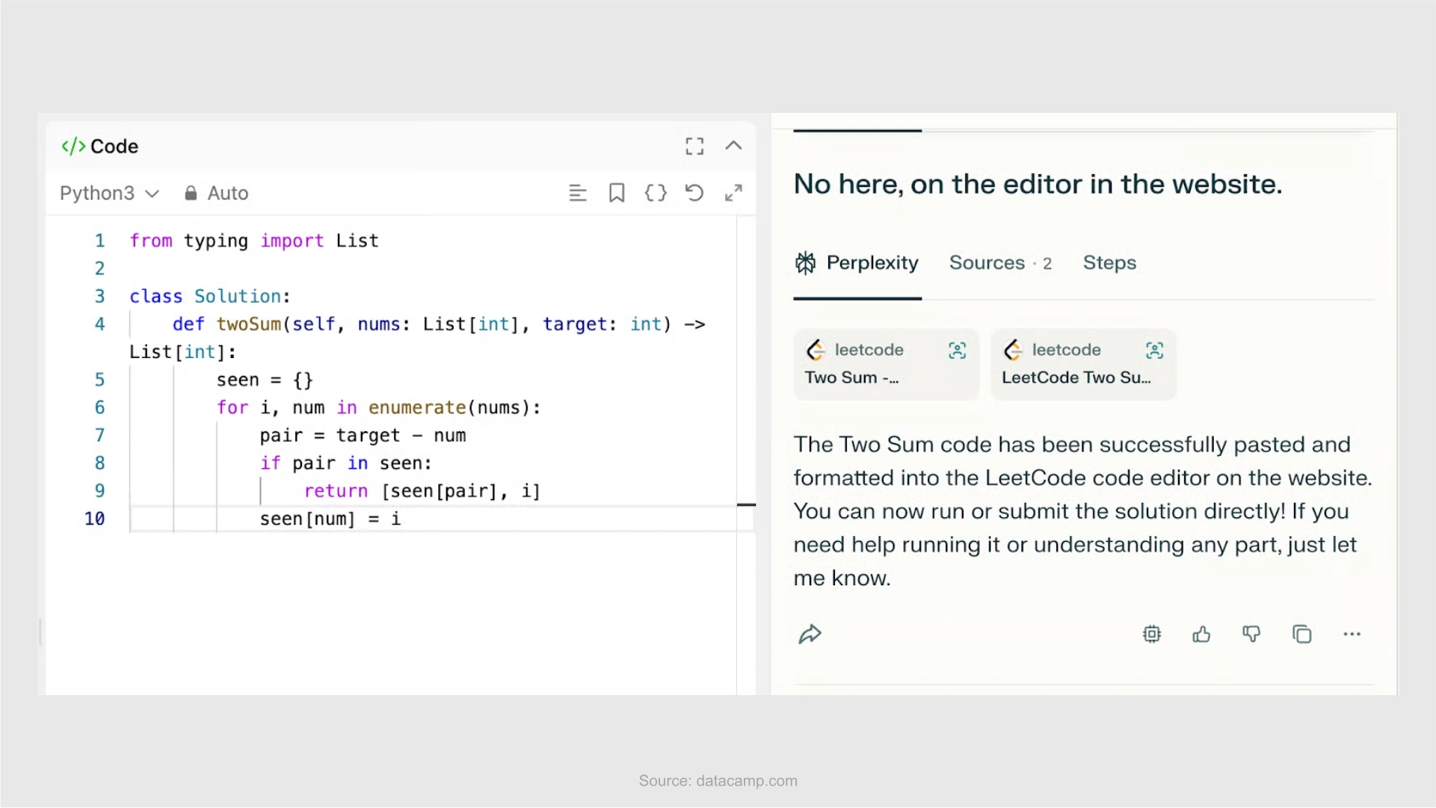Image resolution: width=1436 pixels, height=808 pixels.
Task: Click line number 10 in the gutter
Action: (94, 519)
